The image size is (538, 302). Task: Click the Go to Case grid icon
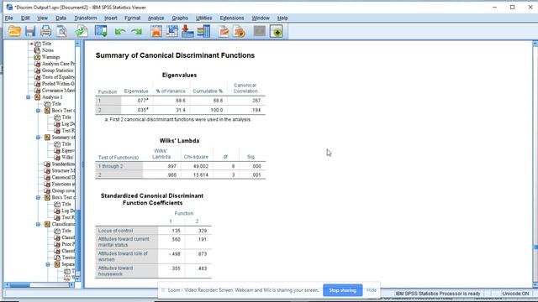click(x=171, y=31)
